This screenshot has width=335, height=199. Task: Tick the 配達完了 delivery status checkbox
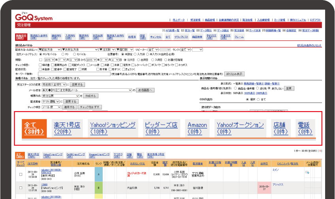coord(64,69)
